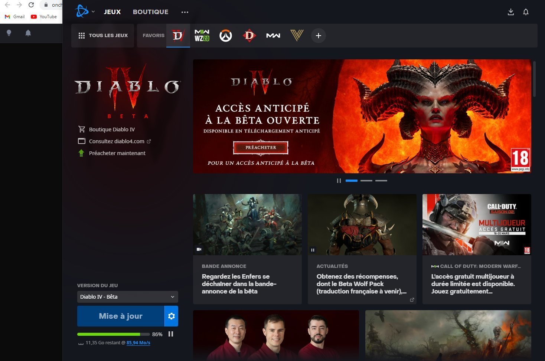Click the bell icon in browser page
545x361 pixels.
coord(28,33)
